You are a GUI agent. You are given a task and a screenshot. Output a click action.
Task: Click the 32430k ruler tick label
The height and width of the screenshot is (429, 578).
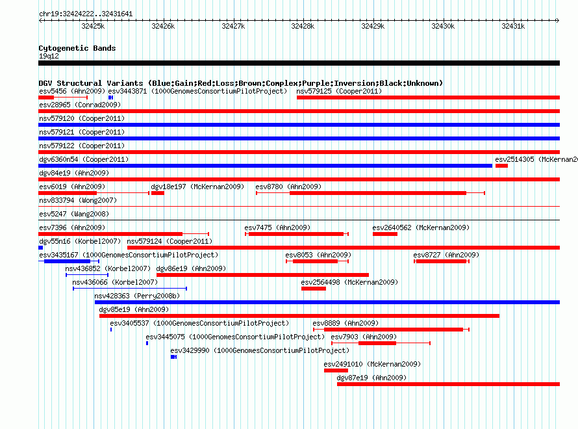coord(443,26)
